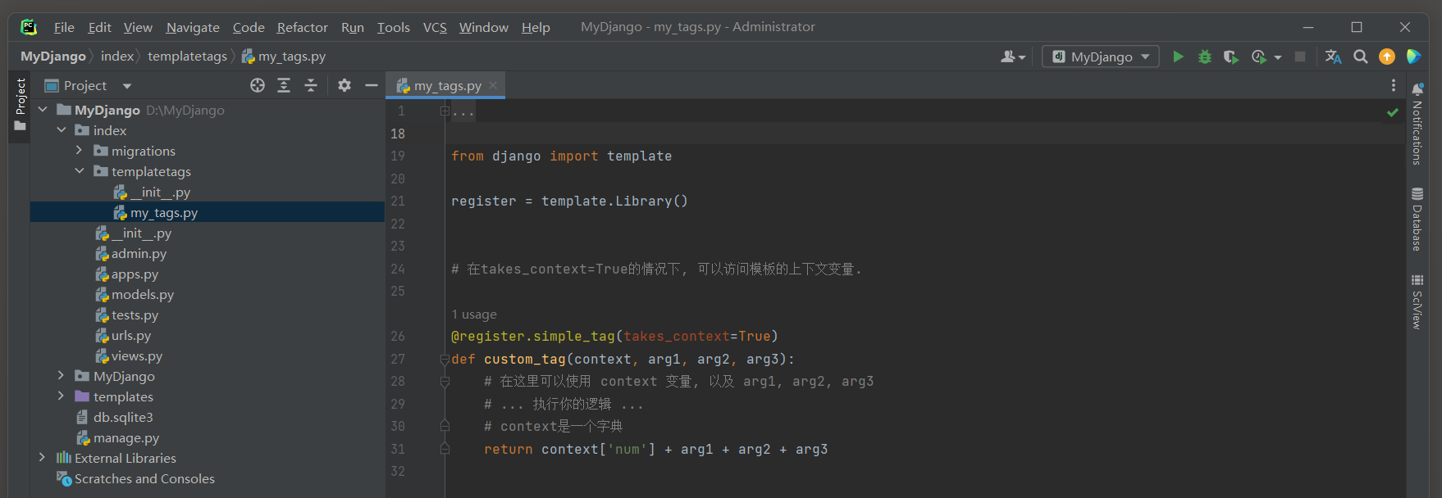
Task: Expand the inner MyDjango folder
Action: [61, 375]
